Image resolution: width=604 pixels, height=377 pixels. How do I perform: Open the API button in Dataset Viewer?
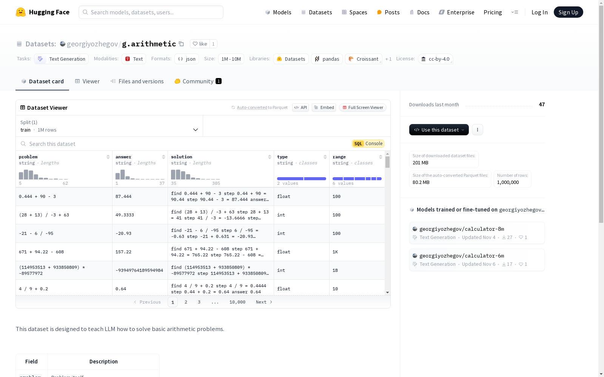click(x=300, y=107)
